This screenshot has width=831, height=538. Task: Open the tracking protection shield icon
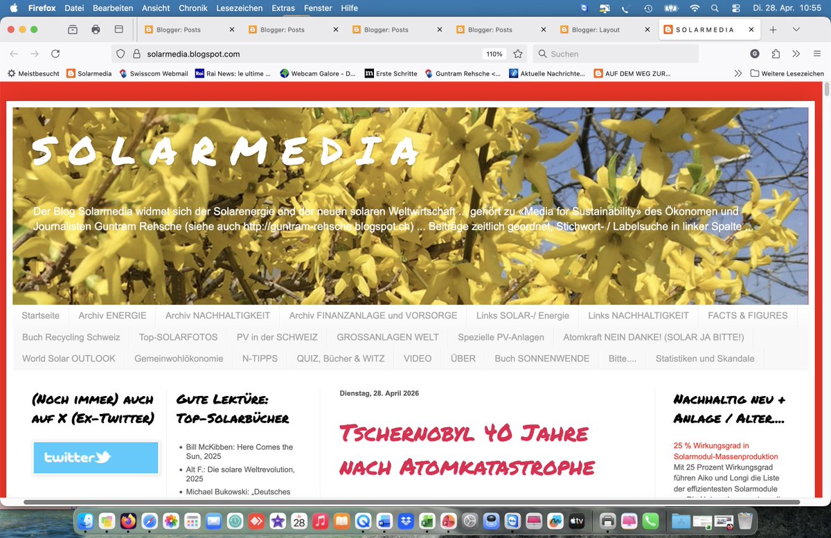coord(120,54)
